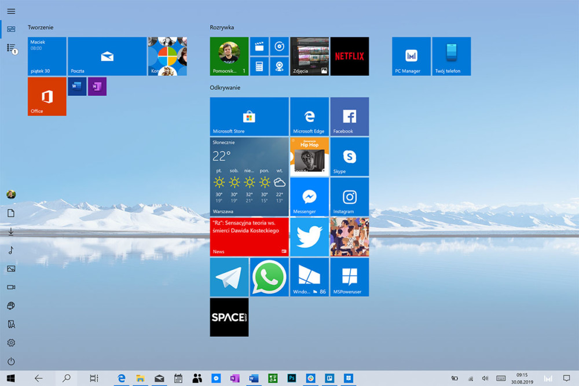Open the Calculator small tile
Viewport: 579px width, 386px height.
pos(259,67)
